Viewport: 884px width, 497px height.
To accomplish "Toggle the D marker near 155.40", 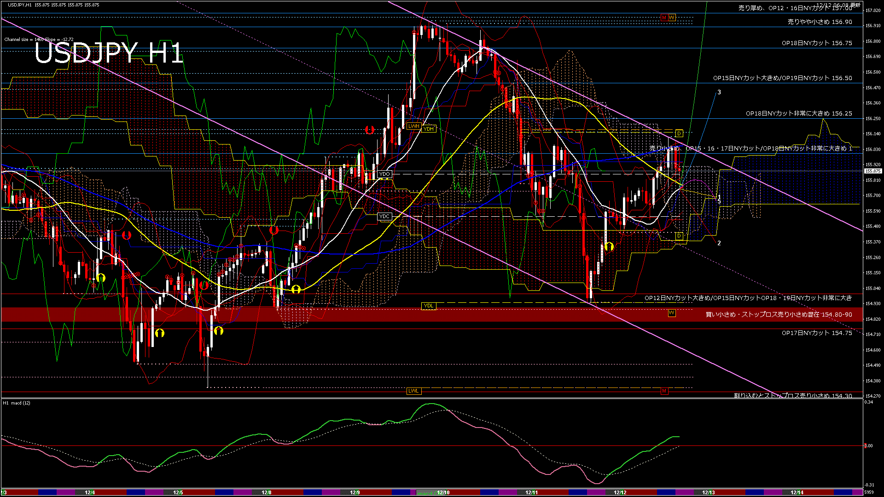I will (x=678, y=235).
